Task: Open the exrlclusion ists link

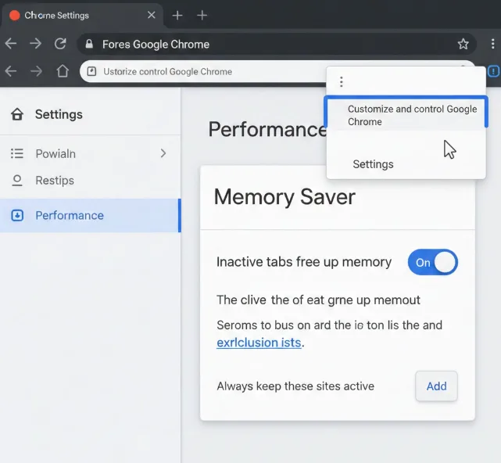Action: [x=259, y=342]
